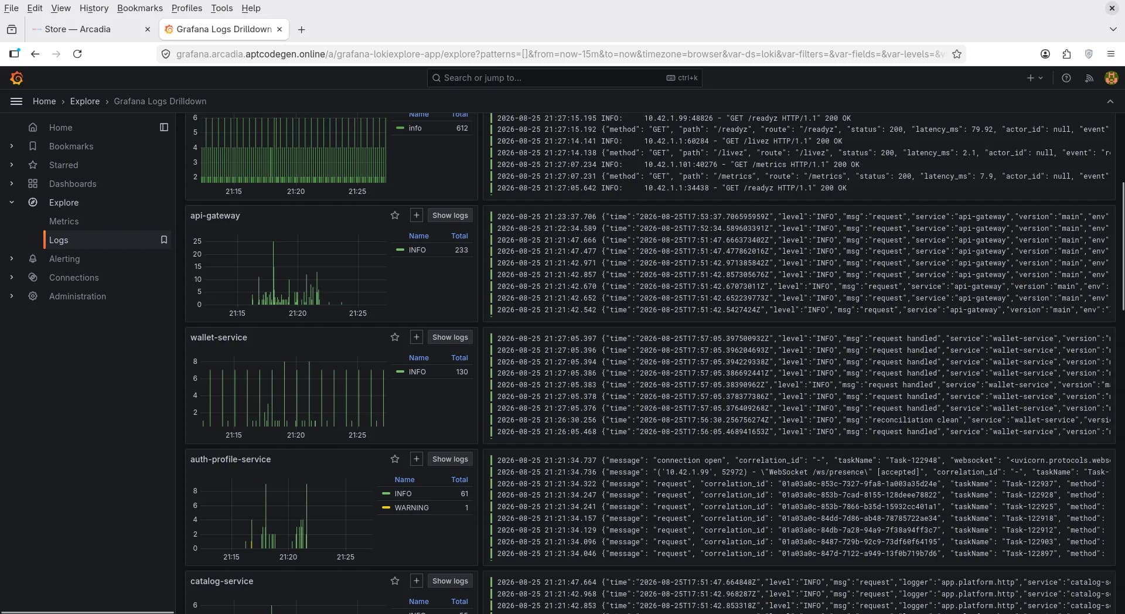1125x614 pixels.
Task: Show logs for api-gateway
Action: point(450,216)
